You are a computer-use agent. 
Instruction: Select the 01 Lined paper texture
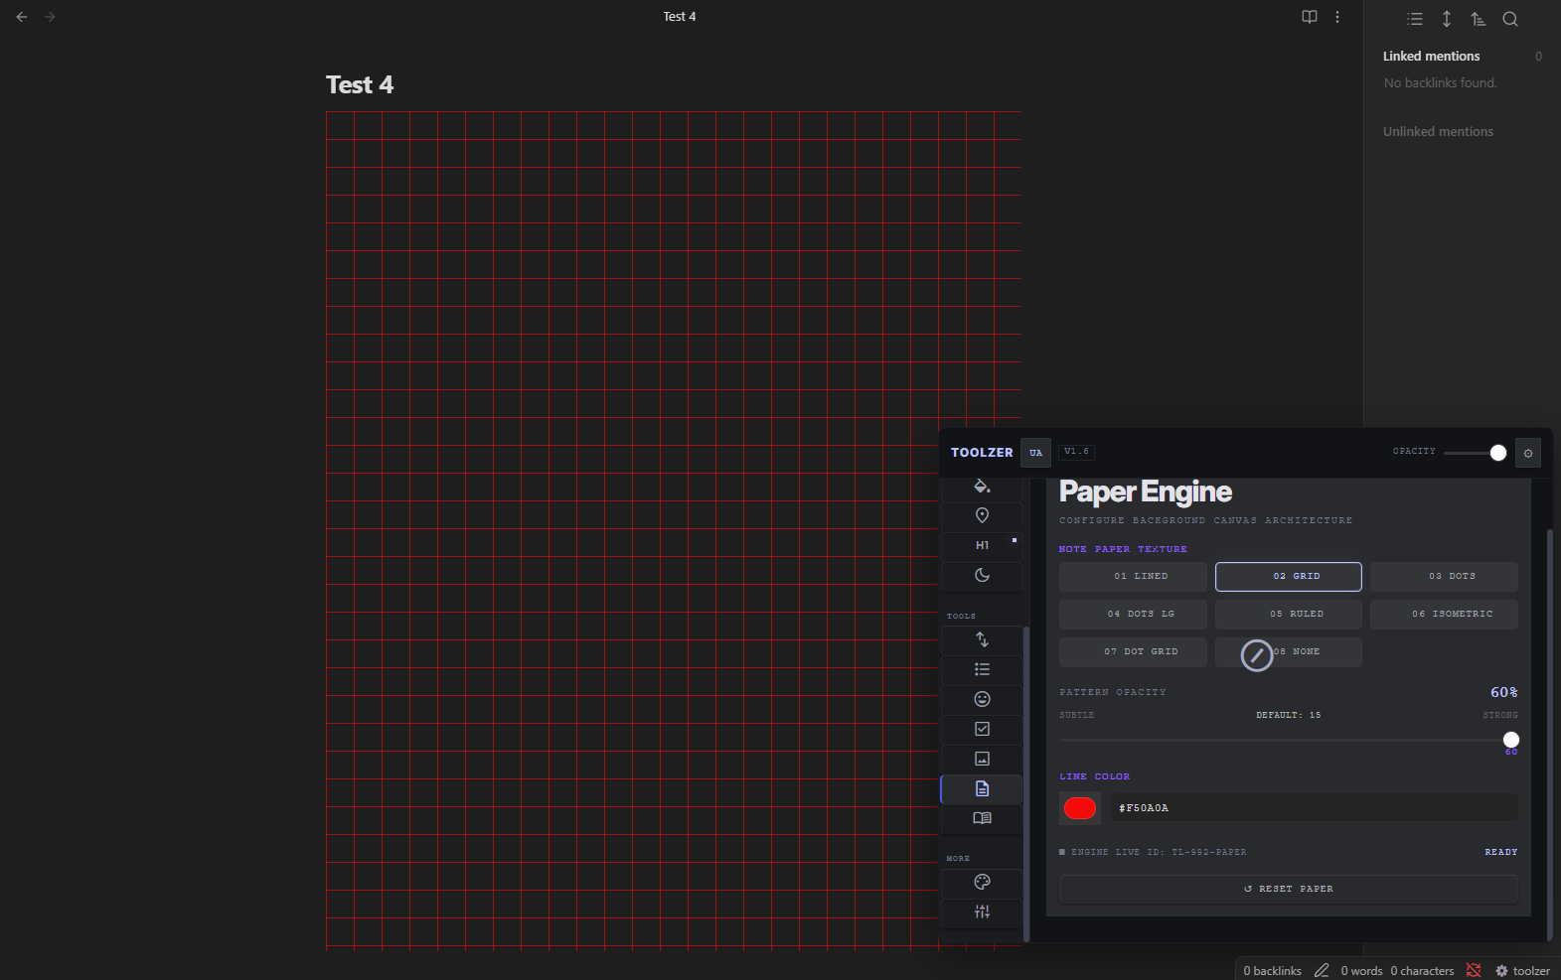click(1133, 577)
